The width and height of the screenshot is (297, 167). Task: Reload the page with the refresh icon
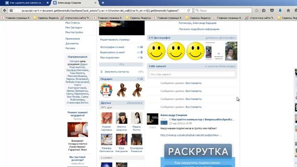coord(189,11)
